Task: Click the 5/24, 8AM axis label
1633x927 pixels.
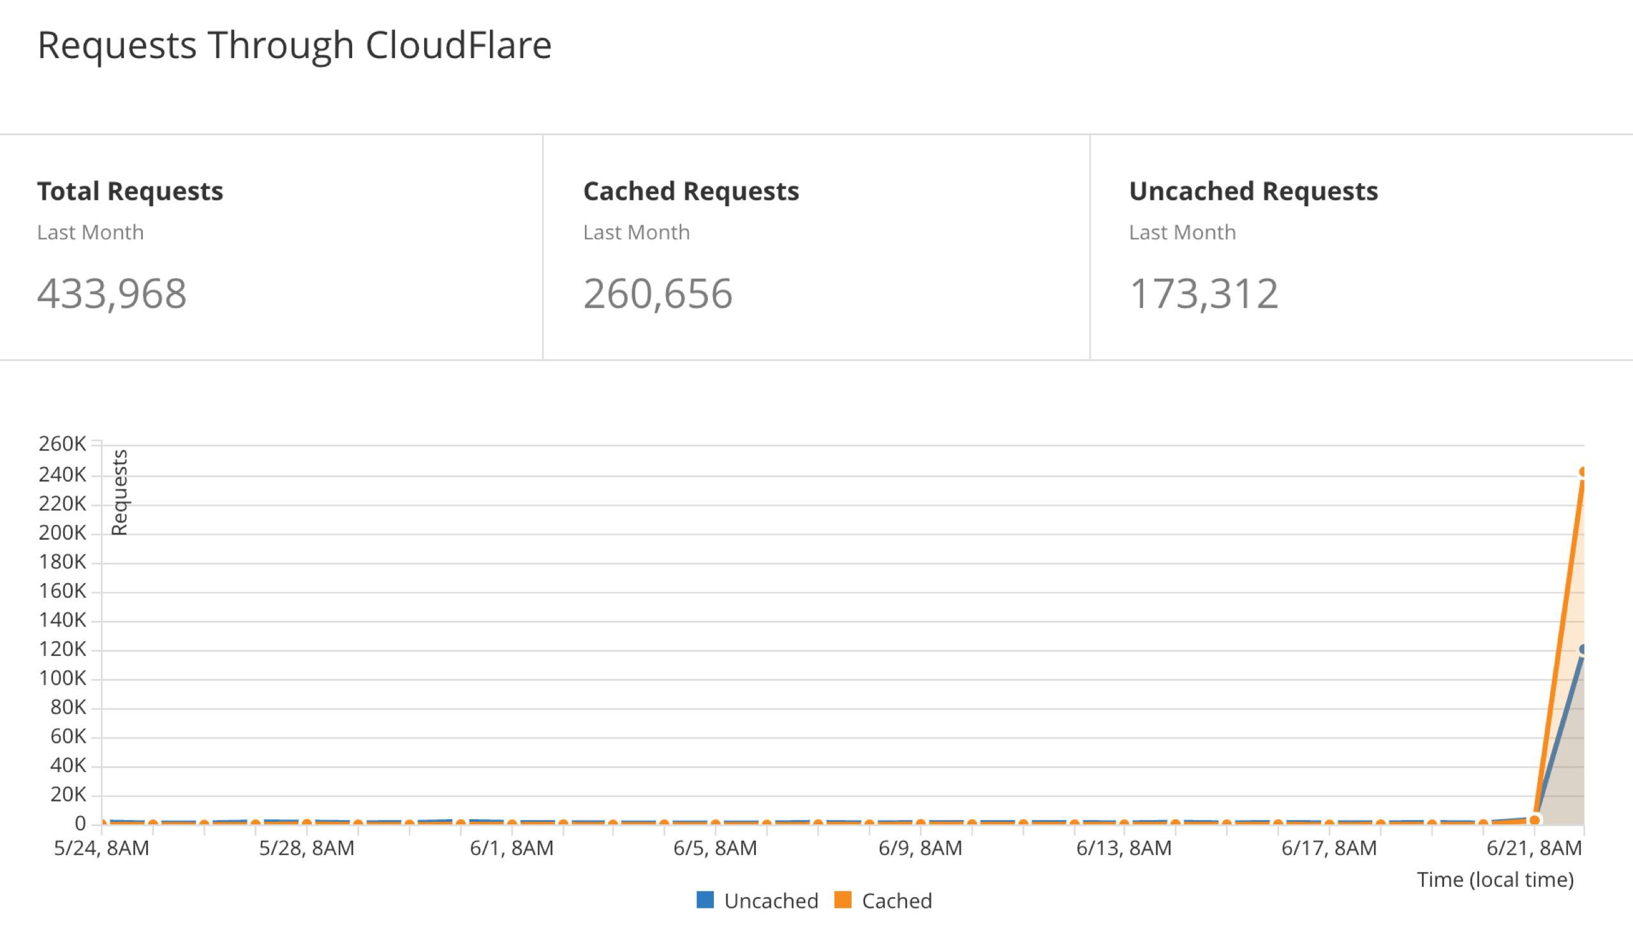Action: click(101, 849)
